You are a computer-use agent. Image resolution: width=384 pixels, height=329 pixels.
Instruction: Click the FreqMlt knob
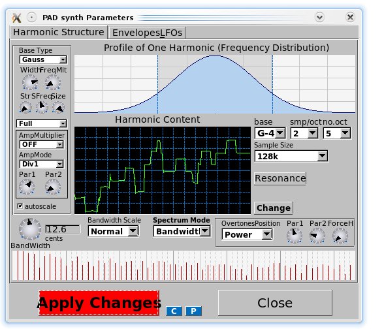coord(53,82)
